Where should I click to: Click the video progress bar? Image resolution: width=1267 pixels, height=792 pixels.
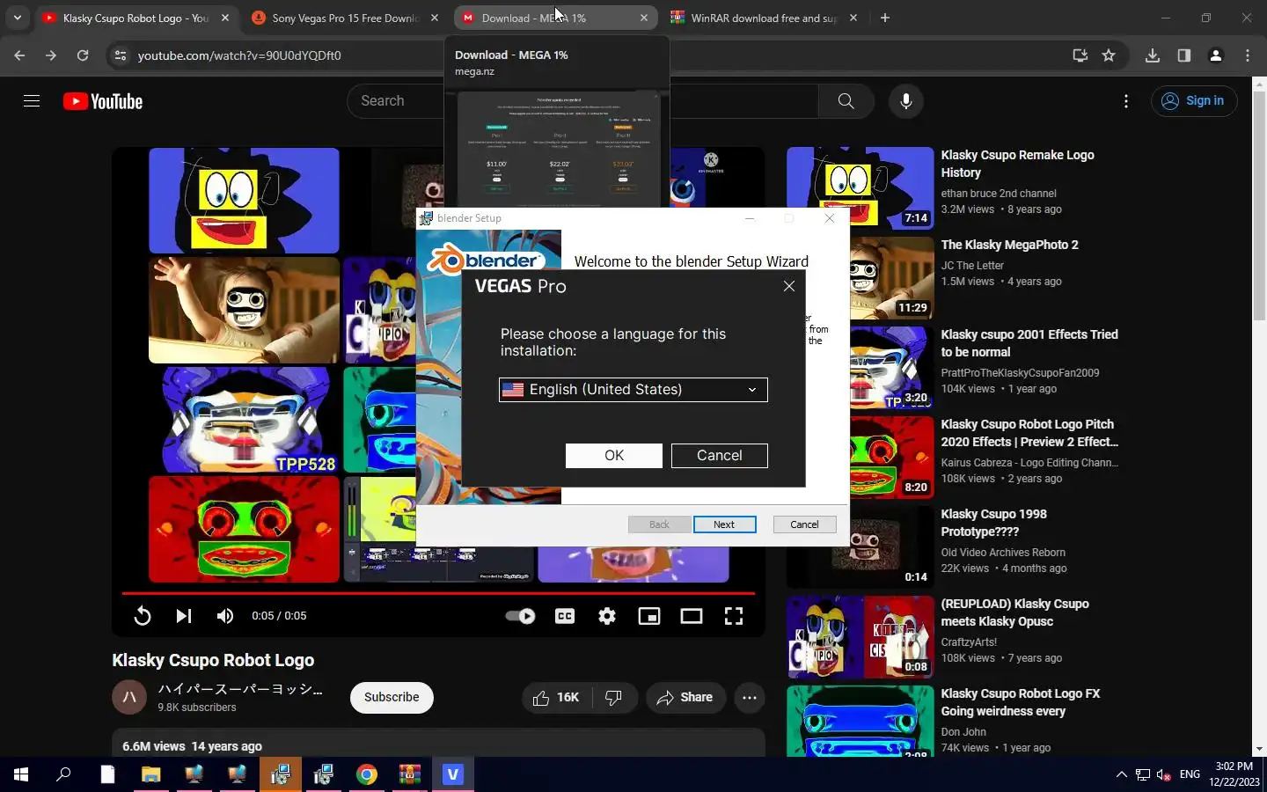tap(438, 593)
